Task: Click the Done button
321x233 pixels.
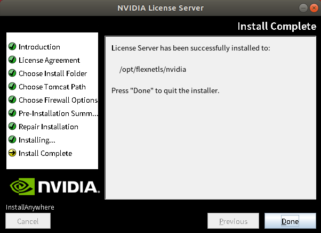Action: coord(290,221)
